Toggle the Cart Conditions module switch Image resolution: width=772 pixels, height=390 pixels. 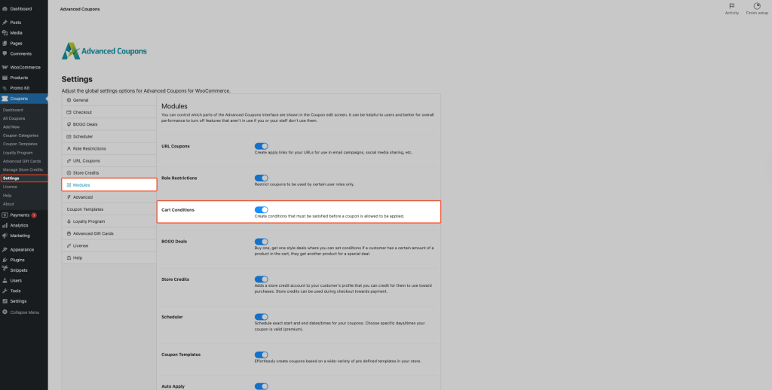tap(262, 210)
